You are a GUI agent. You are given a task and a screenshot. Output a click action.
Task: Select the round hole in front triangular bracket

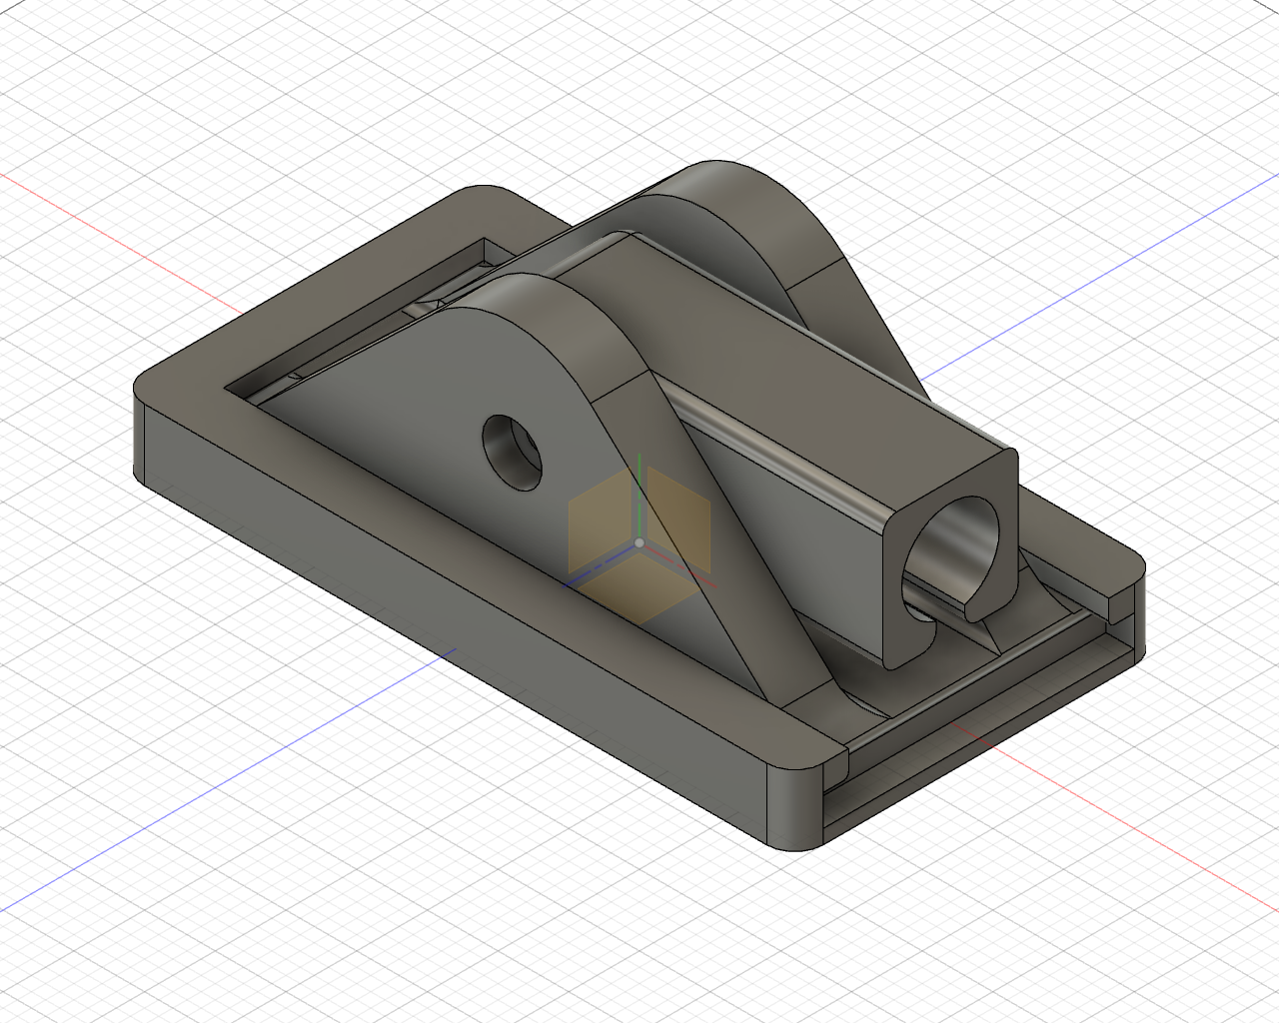tap(512, 452)
